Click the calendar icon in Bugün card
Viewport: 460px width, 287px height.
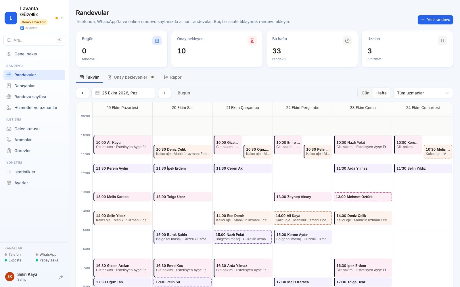pos(157,41)
